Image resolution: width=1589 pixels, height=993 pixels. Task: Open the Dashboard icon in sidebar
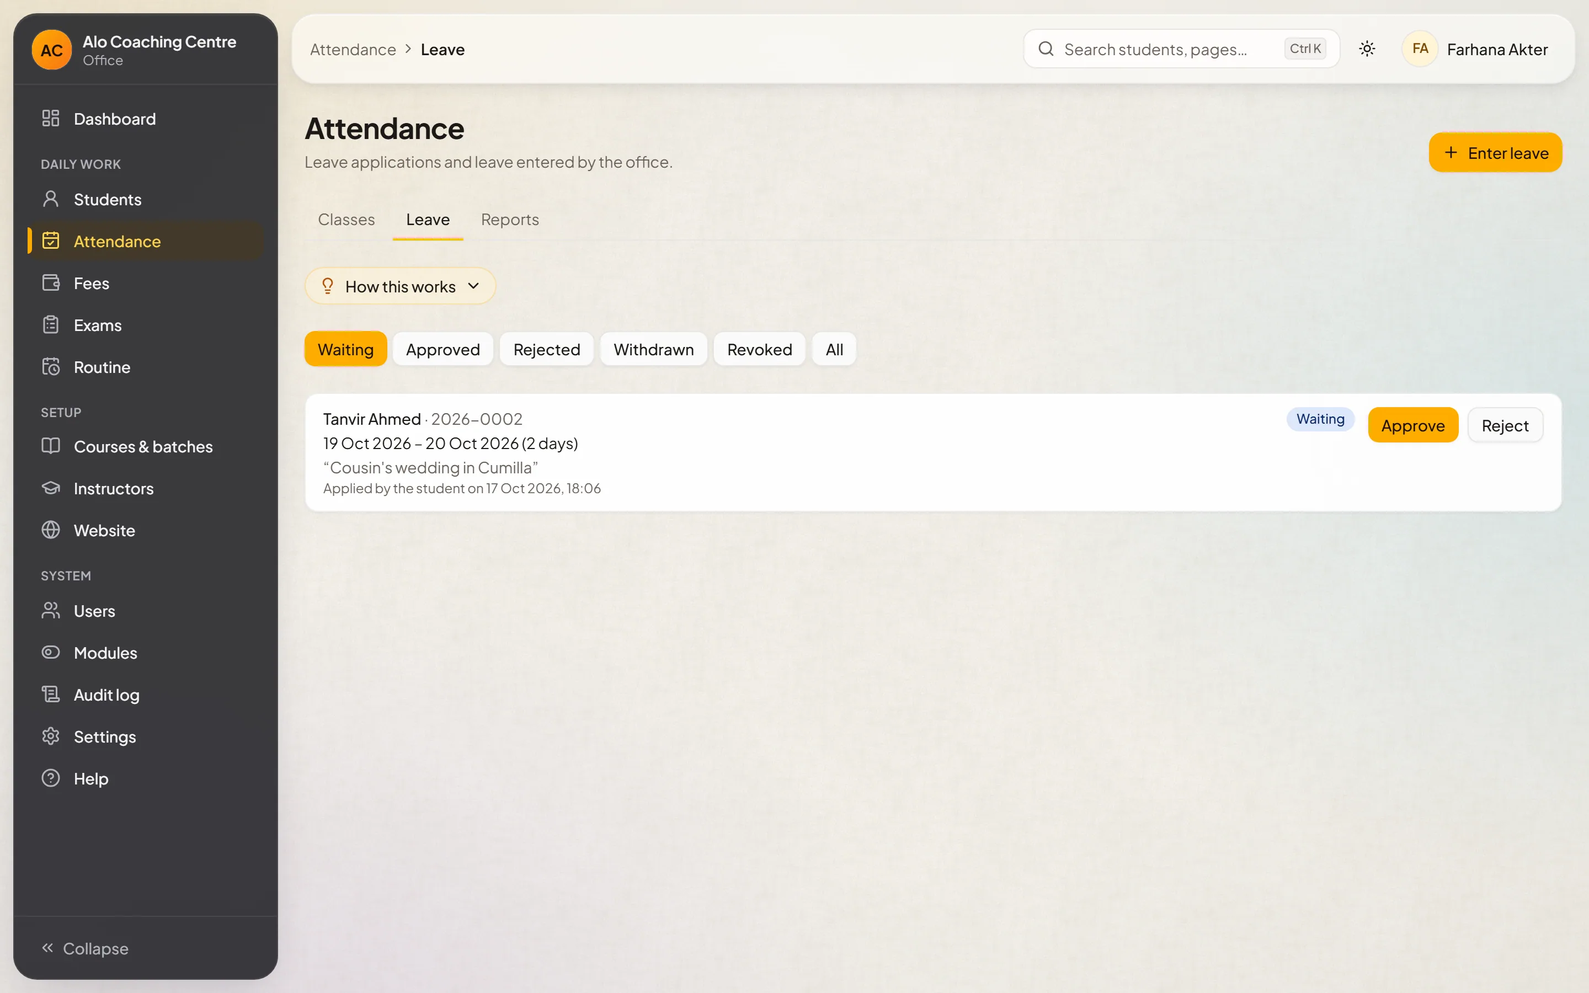pyautogui.click(x=51, y=118)
